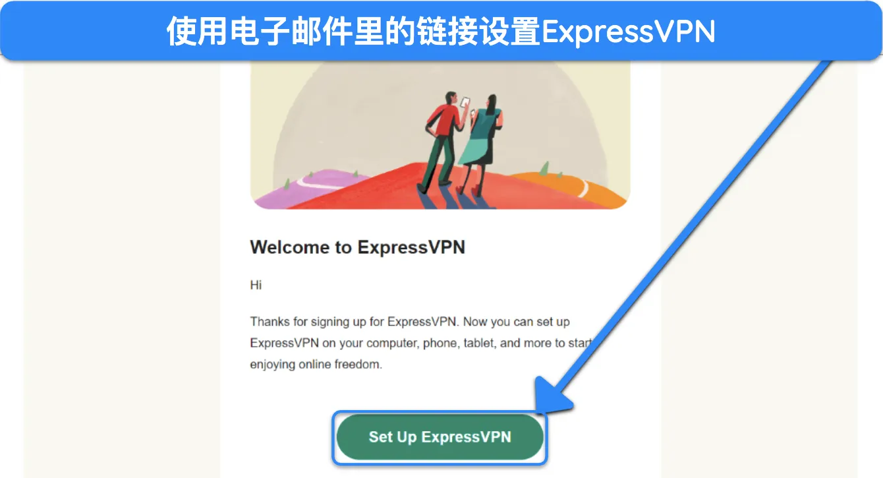The image size is (883, 478).
Task: Click the "Hi" greeting line
Action: pyautogui.click(x=256, y=285)
